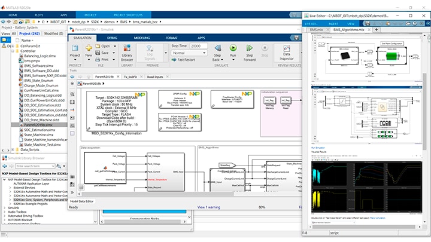Viewport: 431px width, 242px height.
Task: Select the Tx_0x3FD model tab
Action: [x=129, y=76]
